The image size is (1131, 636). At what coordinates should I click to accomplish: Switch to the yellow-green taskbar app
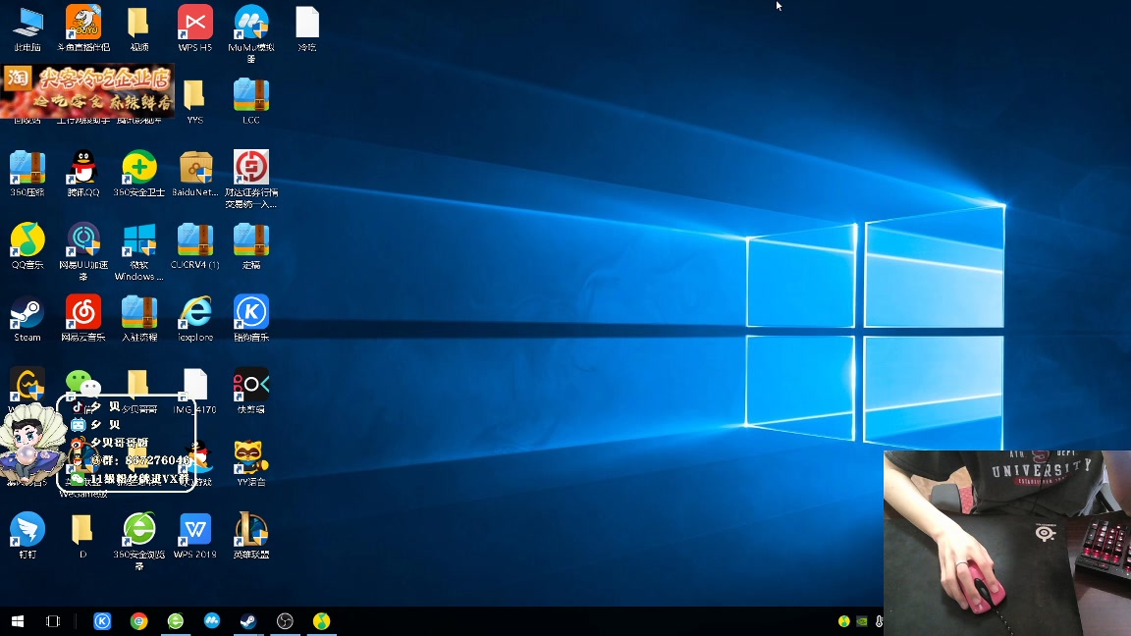click(322, 621)
